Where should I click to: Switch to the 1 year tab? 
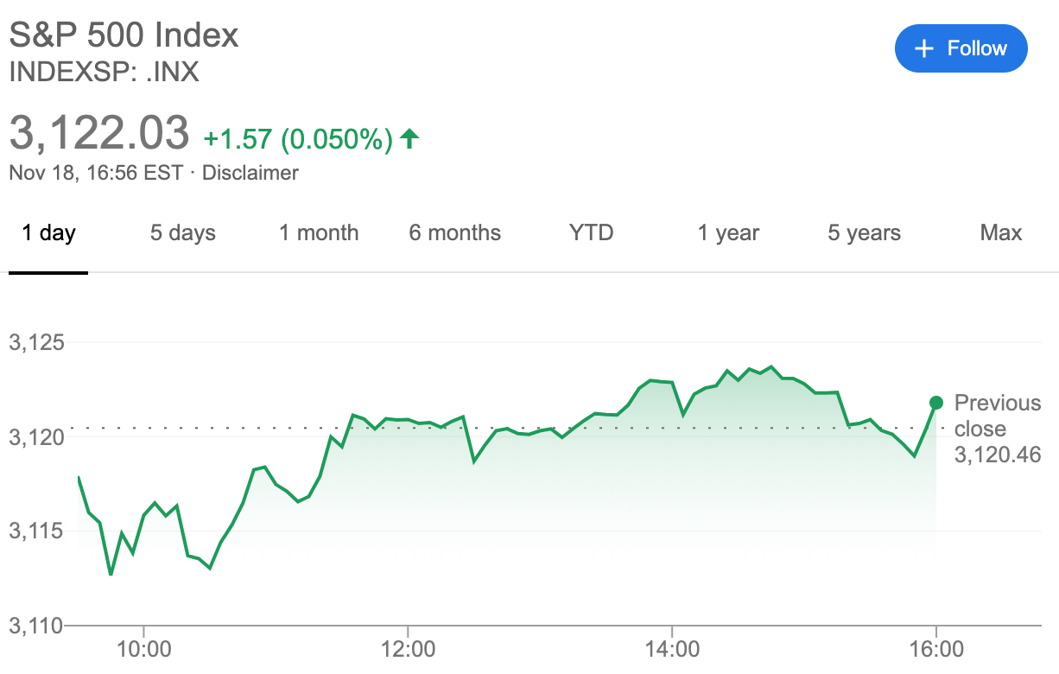point(728,232)
